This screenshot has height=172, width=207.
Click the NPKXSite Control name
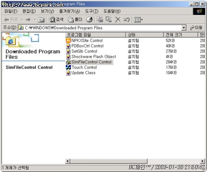pyautogui.click(x=87, y=41)
